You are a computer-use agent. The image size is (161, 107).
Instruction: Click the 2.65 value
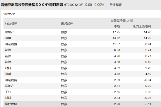117,92
